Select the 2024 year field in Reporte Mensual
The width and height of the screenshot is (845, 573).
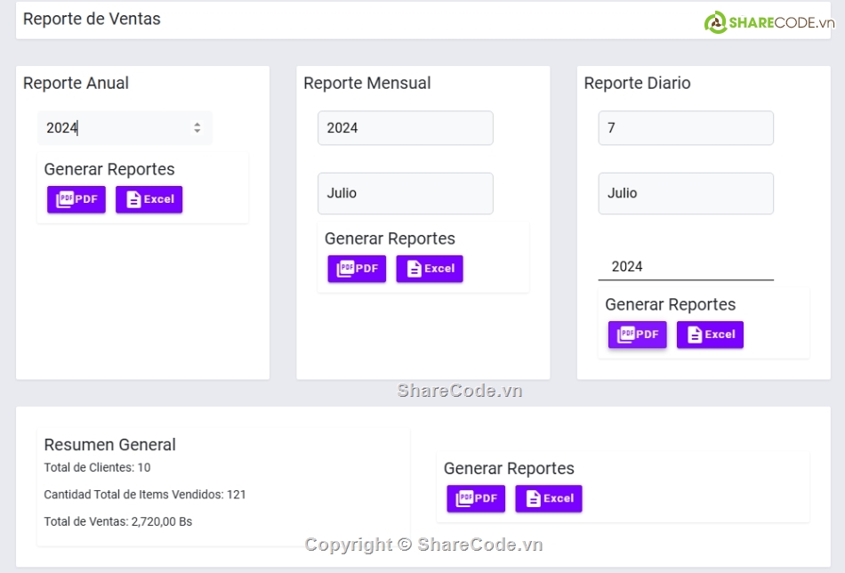(405, 128)
